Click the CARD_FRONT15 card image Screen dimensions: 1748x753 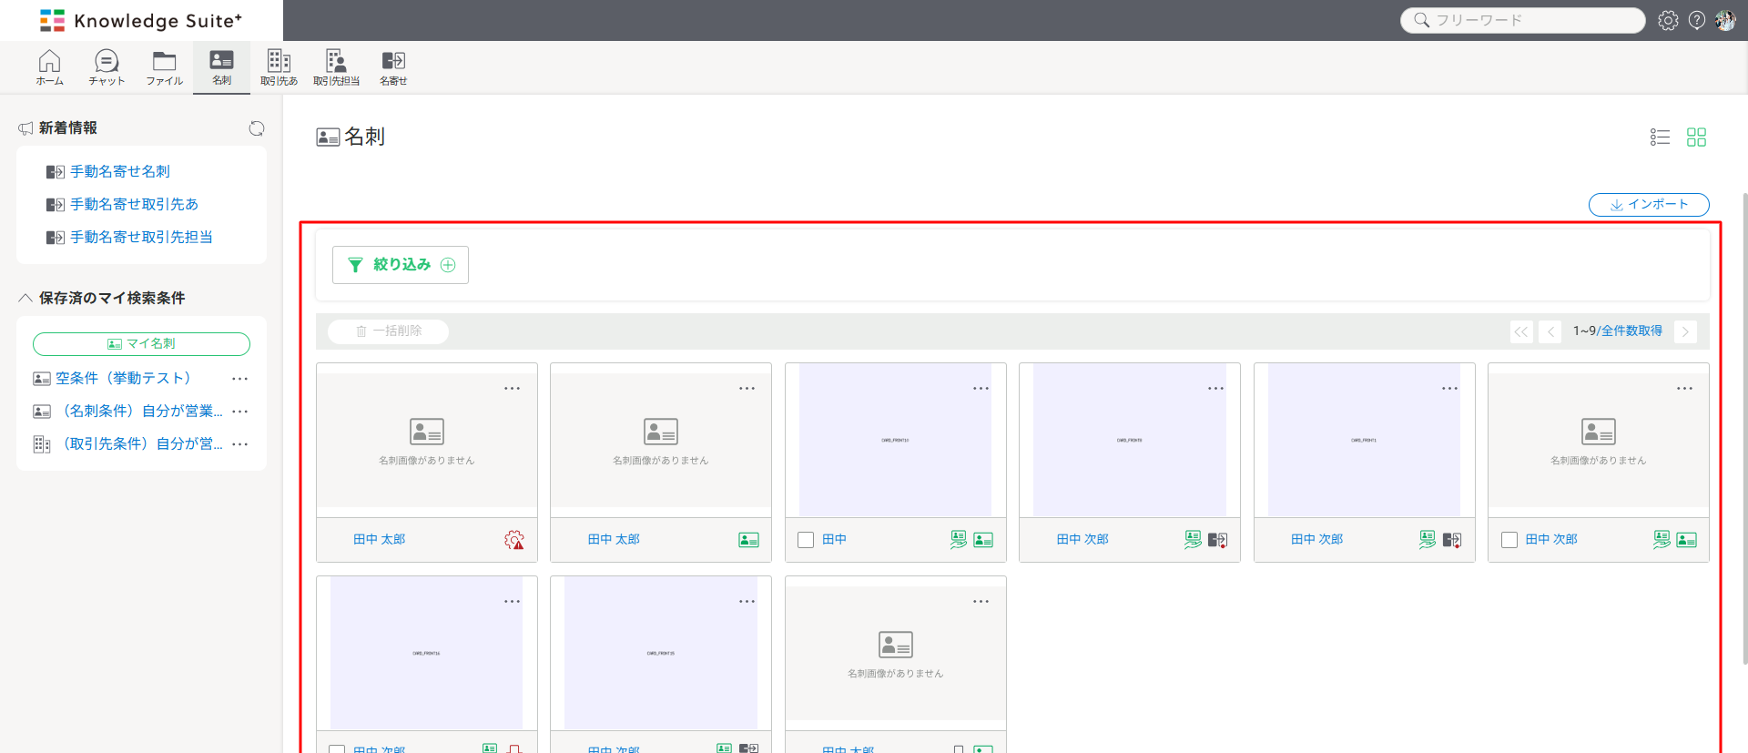point(660,653)
